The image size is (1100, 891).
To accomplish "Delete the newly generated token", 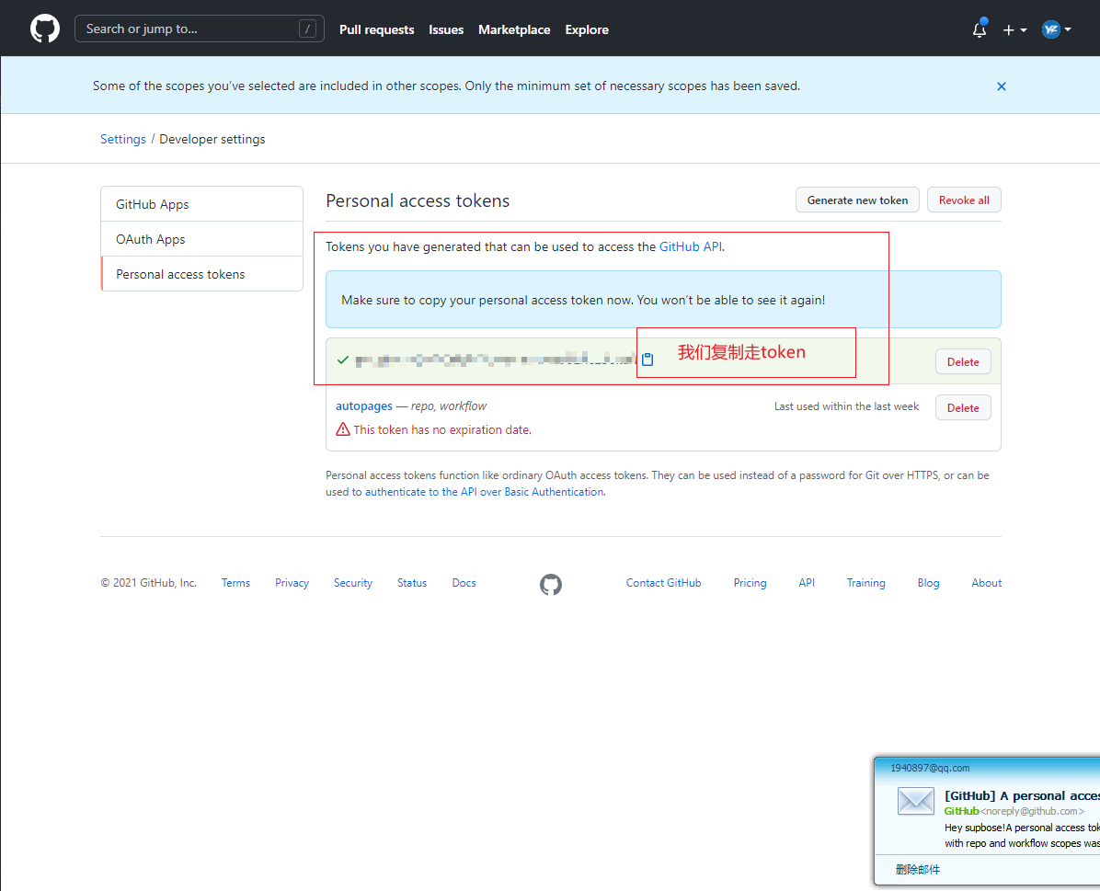I will (963, 362).
